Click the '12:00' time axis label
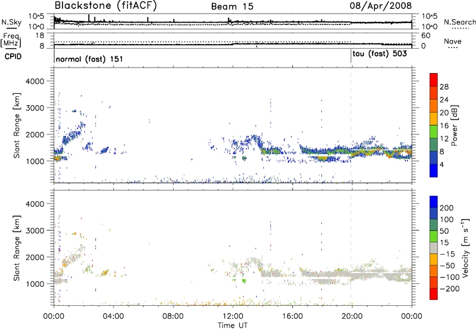The image size is (476, 329). click(233, 317)
